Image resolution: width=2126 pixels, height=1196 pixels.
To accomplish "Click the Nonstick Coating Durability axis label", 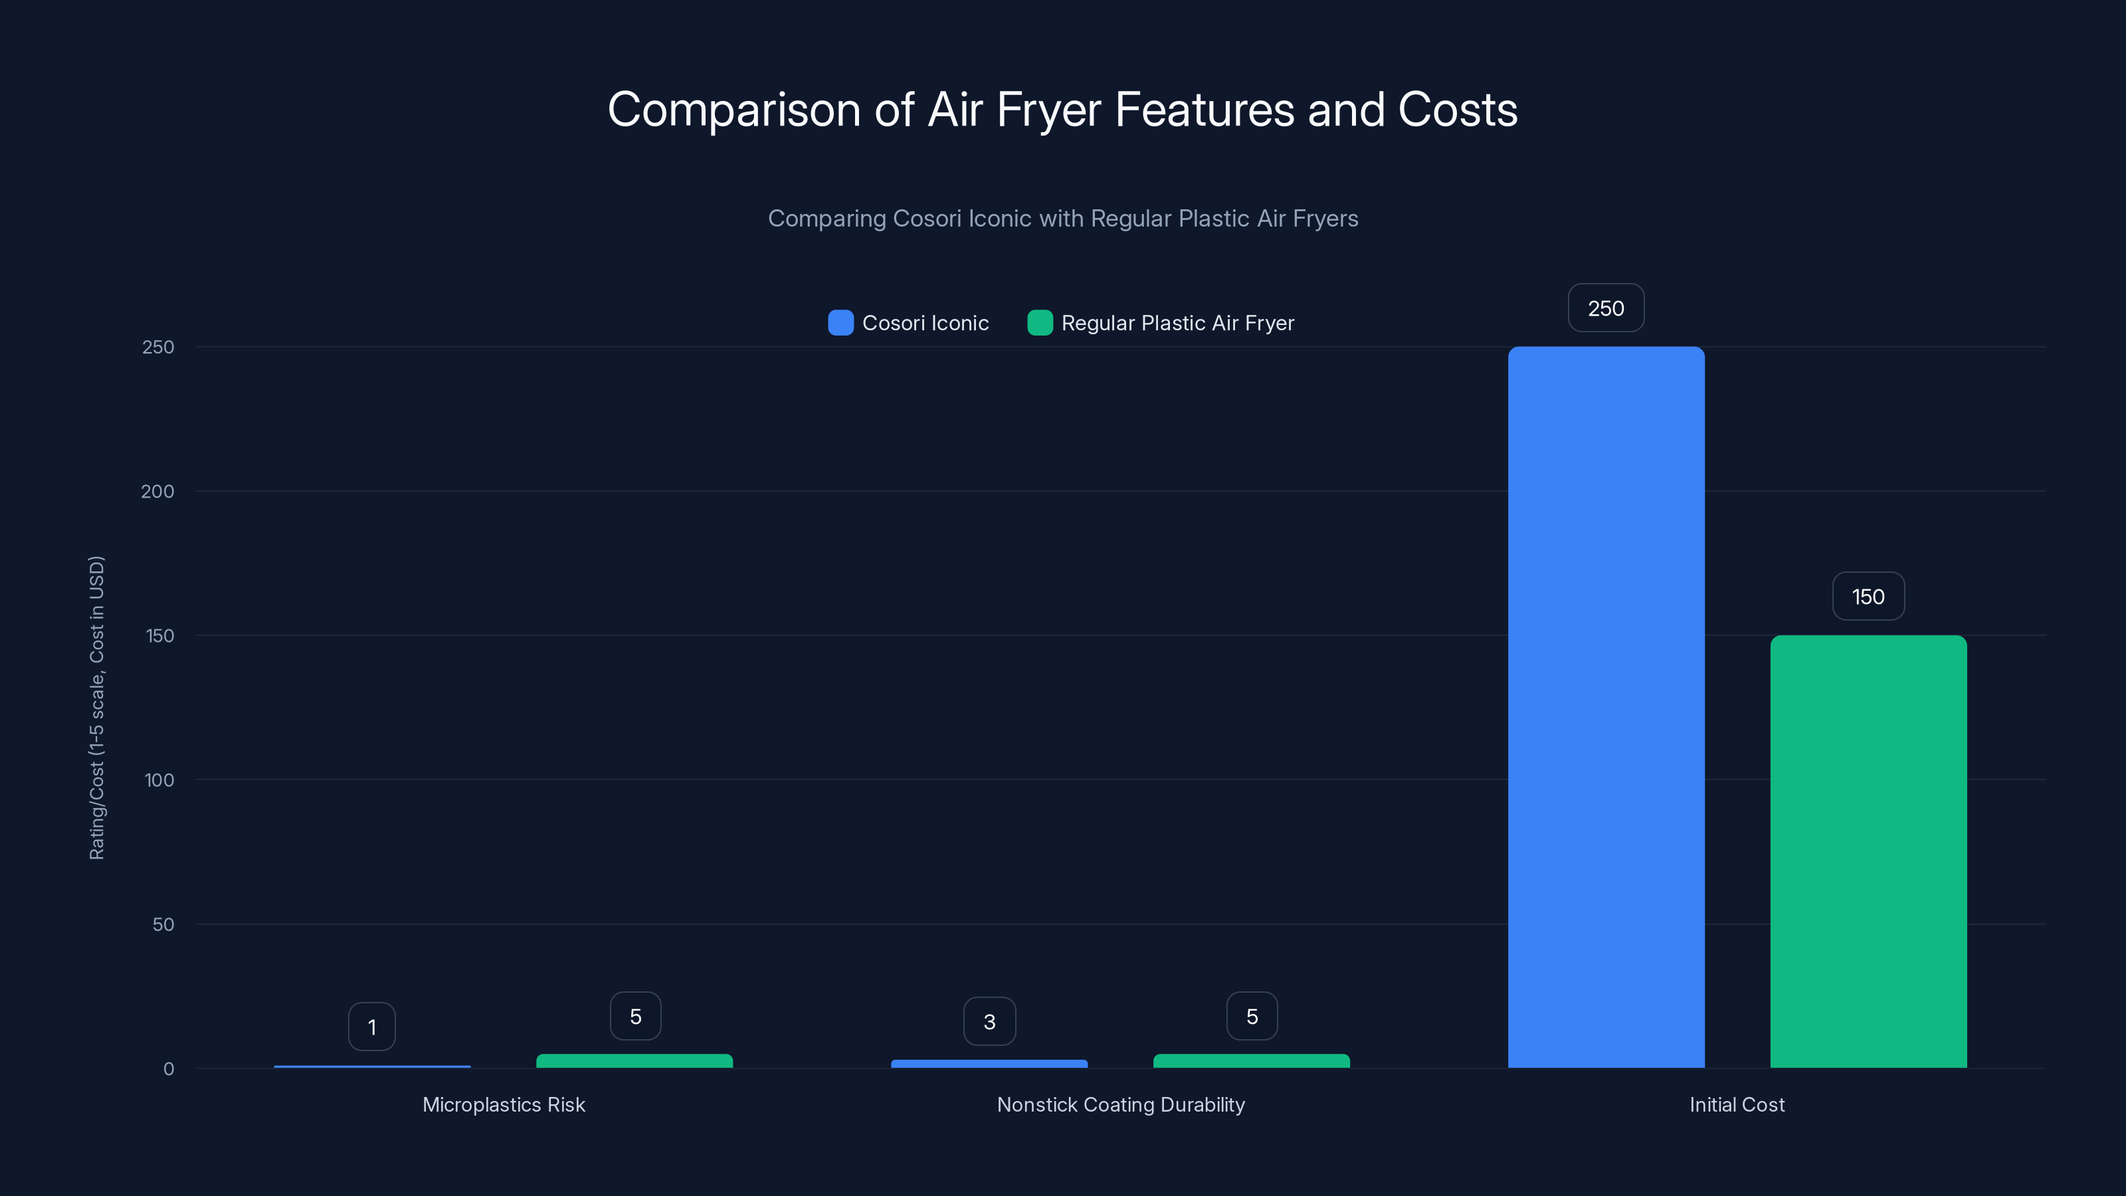I will coord(1121,1104).
